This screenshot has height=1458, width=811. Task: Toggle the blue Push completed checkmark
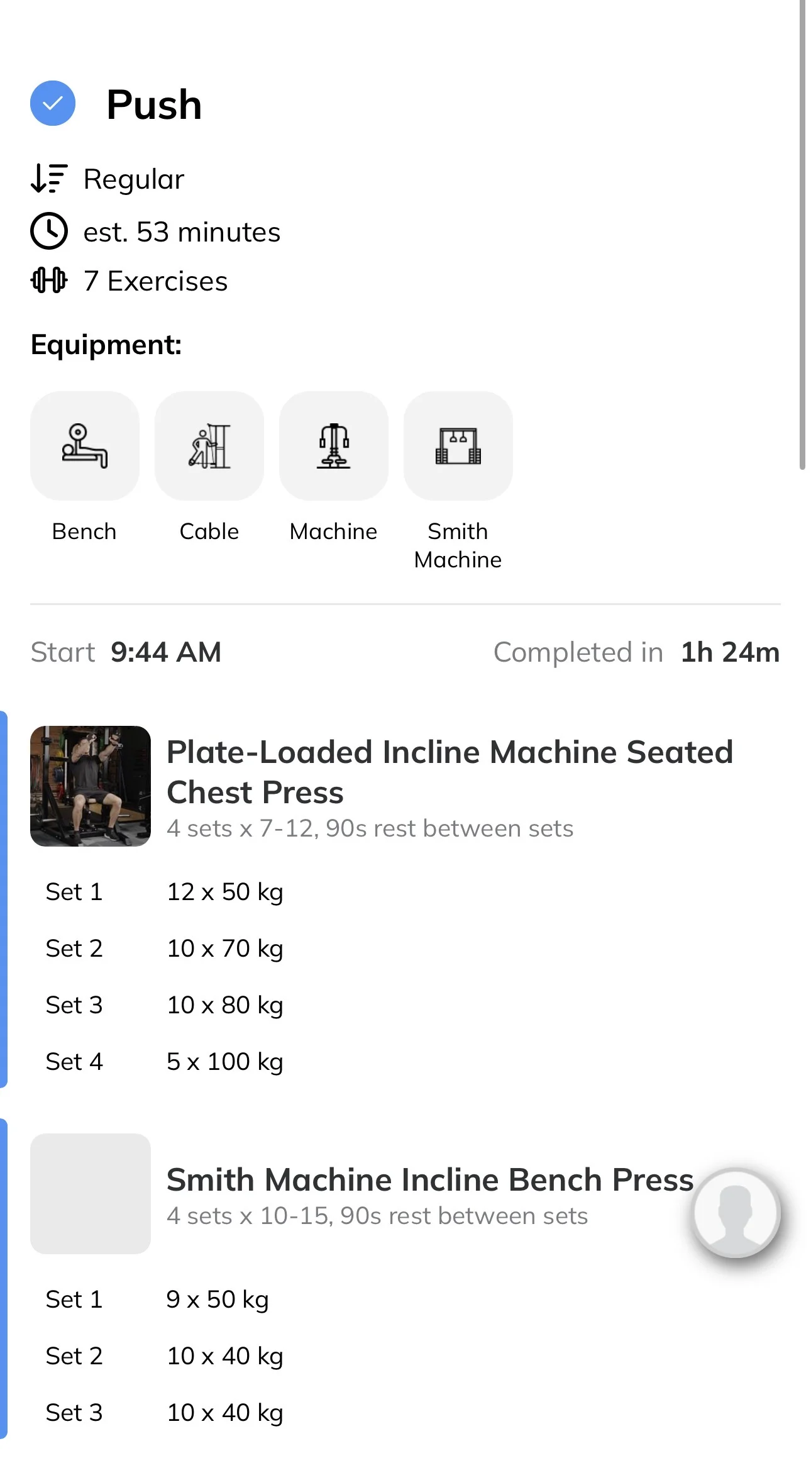53,103
